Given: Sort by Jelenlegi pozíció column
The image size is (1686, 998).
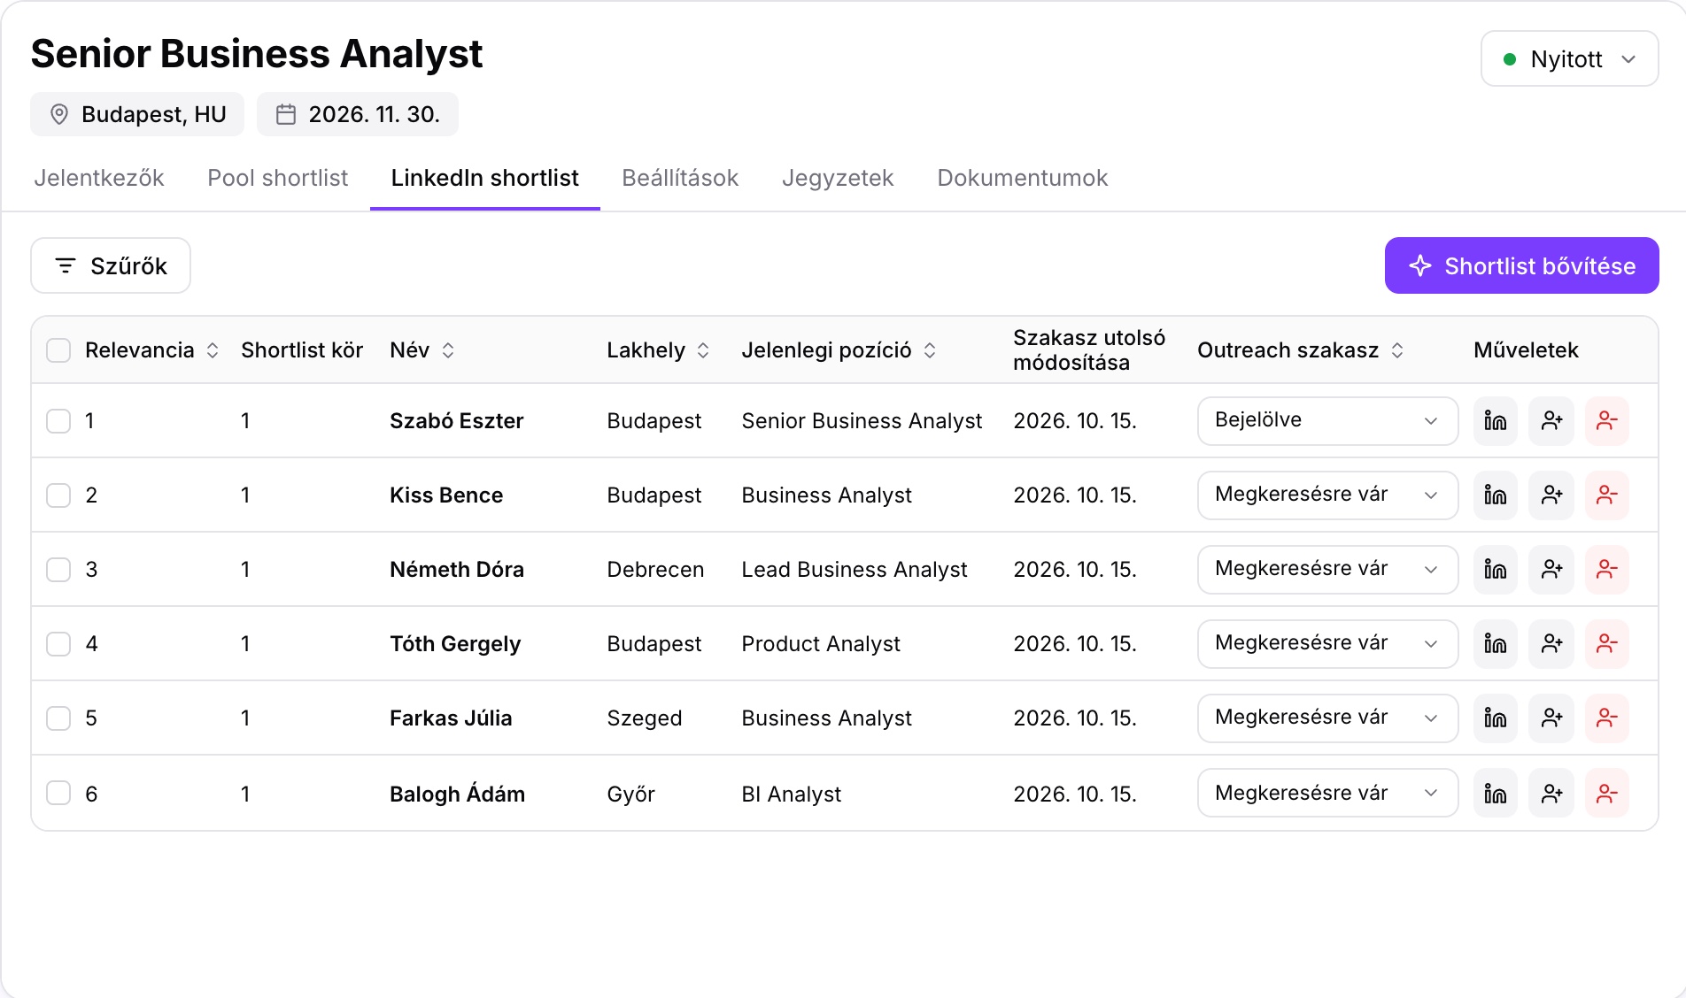Looking at the screenshot, I should point(839,350).
